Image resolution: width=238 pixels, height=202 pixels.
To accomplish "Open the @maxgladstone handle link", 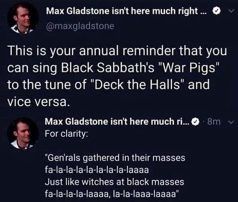I will click(80, 26).
